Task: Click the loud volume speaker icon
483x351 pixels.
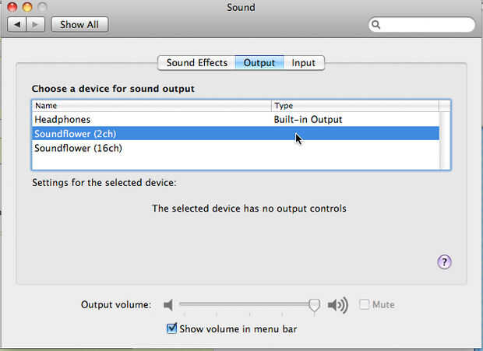Action: (x=338, y=305)
